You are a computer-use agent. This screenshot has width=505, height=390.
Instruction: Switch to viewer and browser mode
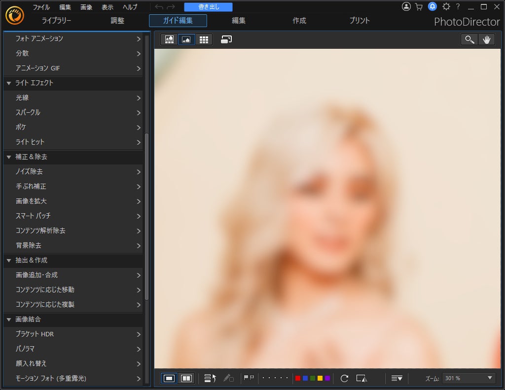click(x=170, y=39)
